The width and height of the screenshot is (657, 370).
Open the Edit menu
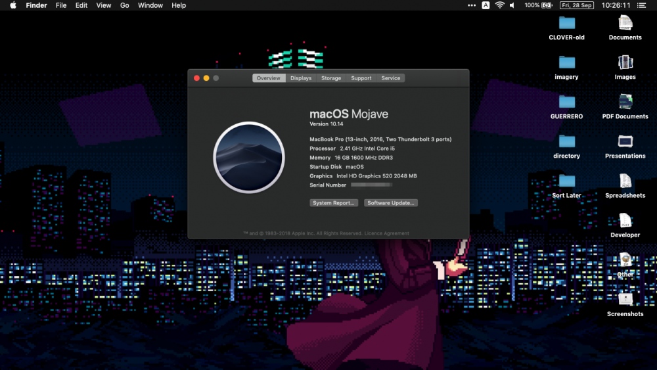(x=81, y=5)
